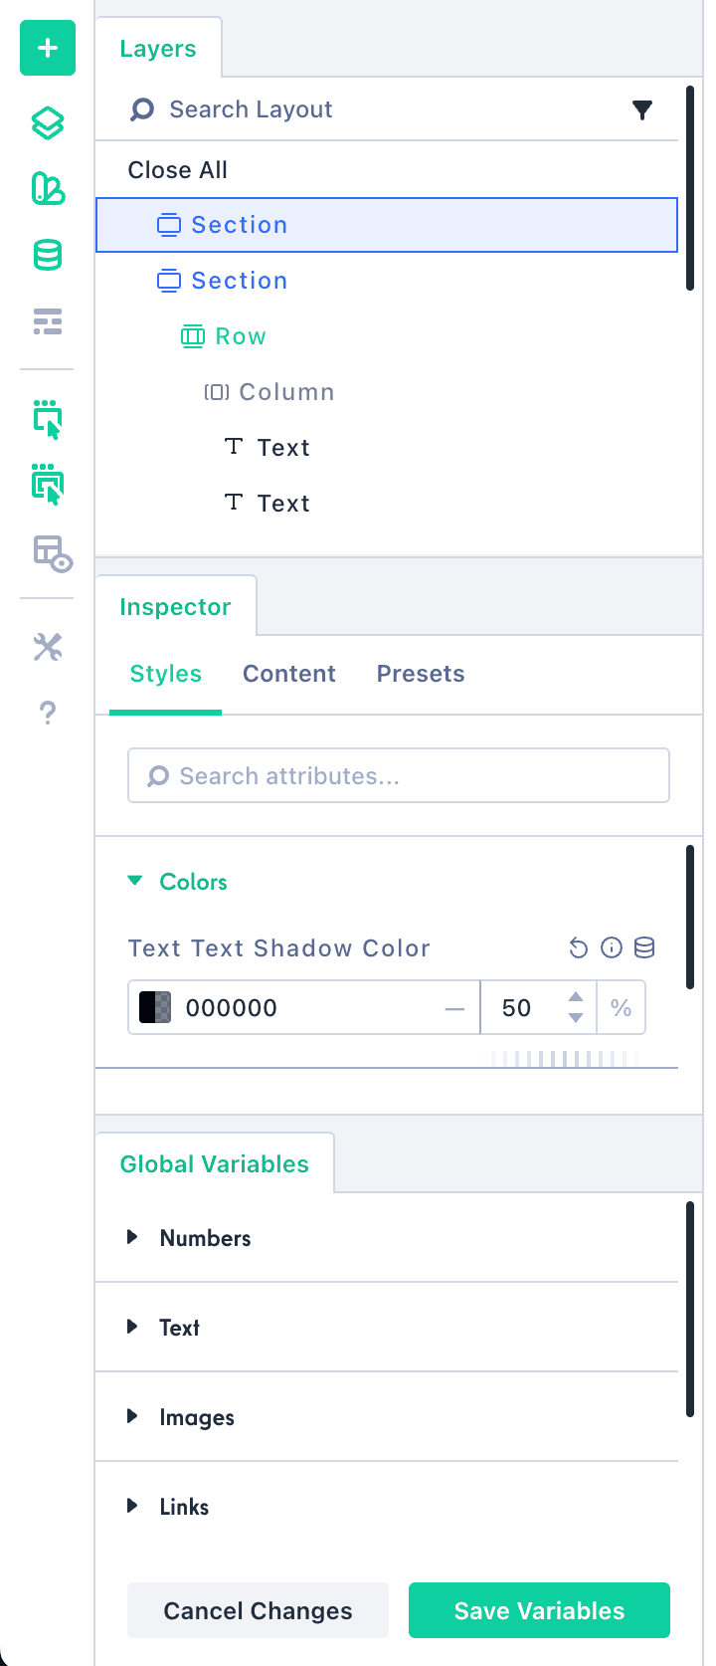716x1666 pixels.
Task: Expand the Images global variables group
Action: pyautogui.click(x=132, y=1416)
